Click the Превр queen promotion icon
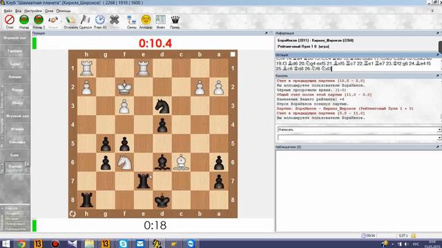Image resolution: width=442 pixels, height=248 pixels. point(175,20)
